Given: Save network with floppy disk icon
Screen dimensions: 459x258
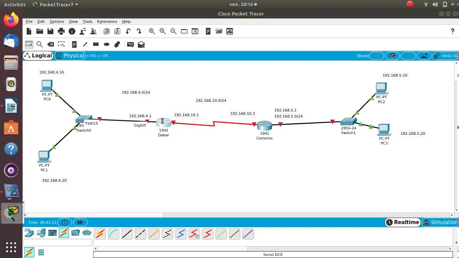Looking at the screenshot, I should click(x=51, y=32).
